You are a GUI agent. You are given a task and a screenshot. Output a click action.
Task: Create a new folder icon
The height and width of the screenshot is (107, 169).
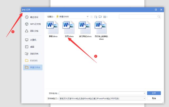(x=100, y=17)
